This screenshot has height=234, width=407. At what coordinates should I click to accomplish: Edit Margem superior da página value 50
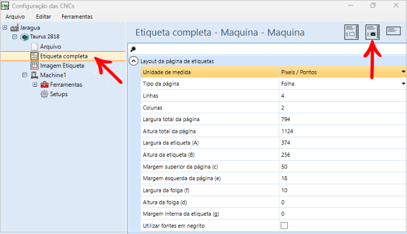(342, 167)
